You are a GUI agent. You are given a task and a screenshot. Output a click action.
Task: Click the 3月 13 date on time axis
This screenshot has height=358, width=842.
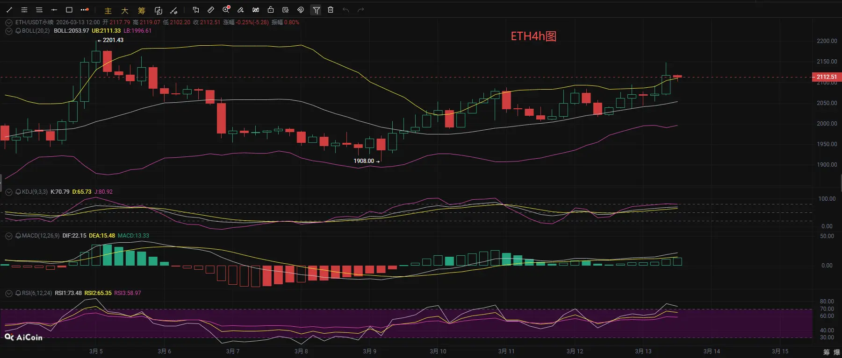[x=643, y=351]
